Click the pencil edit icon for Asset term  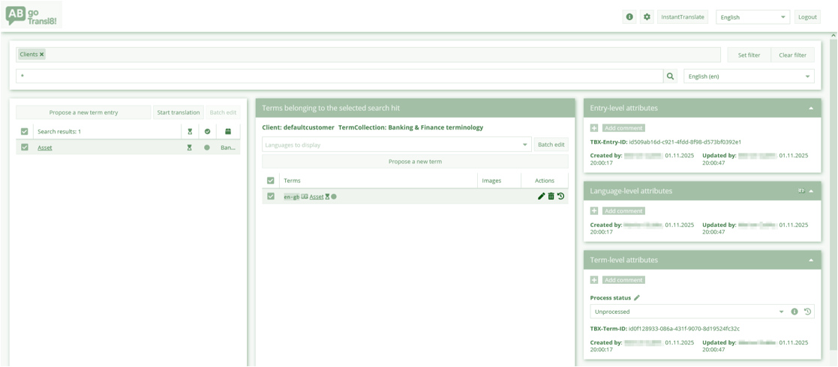coord(541,196)
